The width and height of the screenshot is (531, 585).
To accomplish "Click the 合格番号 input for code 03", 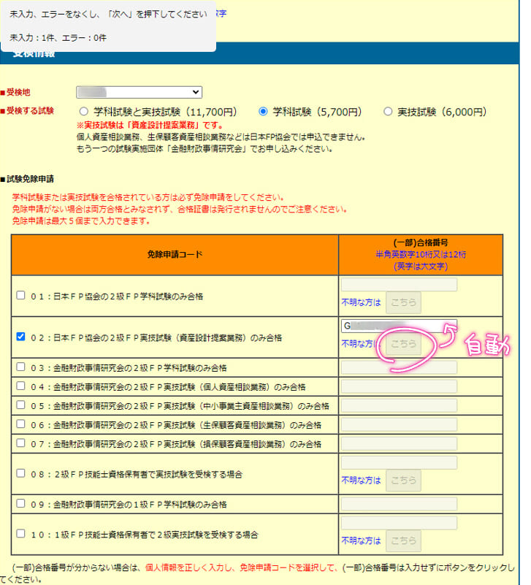I will pos(399,367).
